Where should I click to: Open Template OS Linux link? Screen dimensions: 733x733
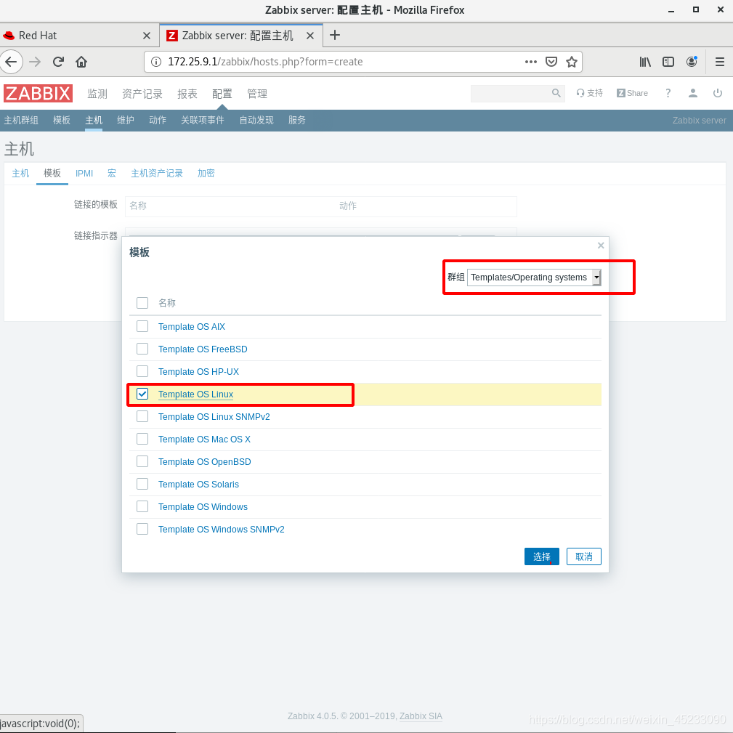point(195,394)
